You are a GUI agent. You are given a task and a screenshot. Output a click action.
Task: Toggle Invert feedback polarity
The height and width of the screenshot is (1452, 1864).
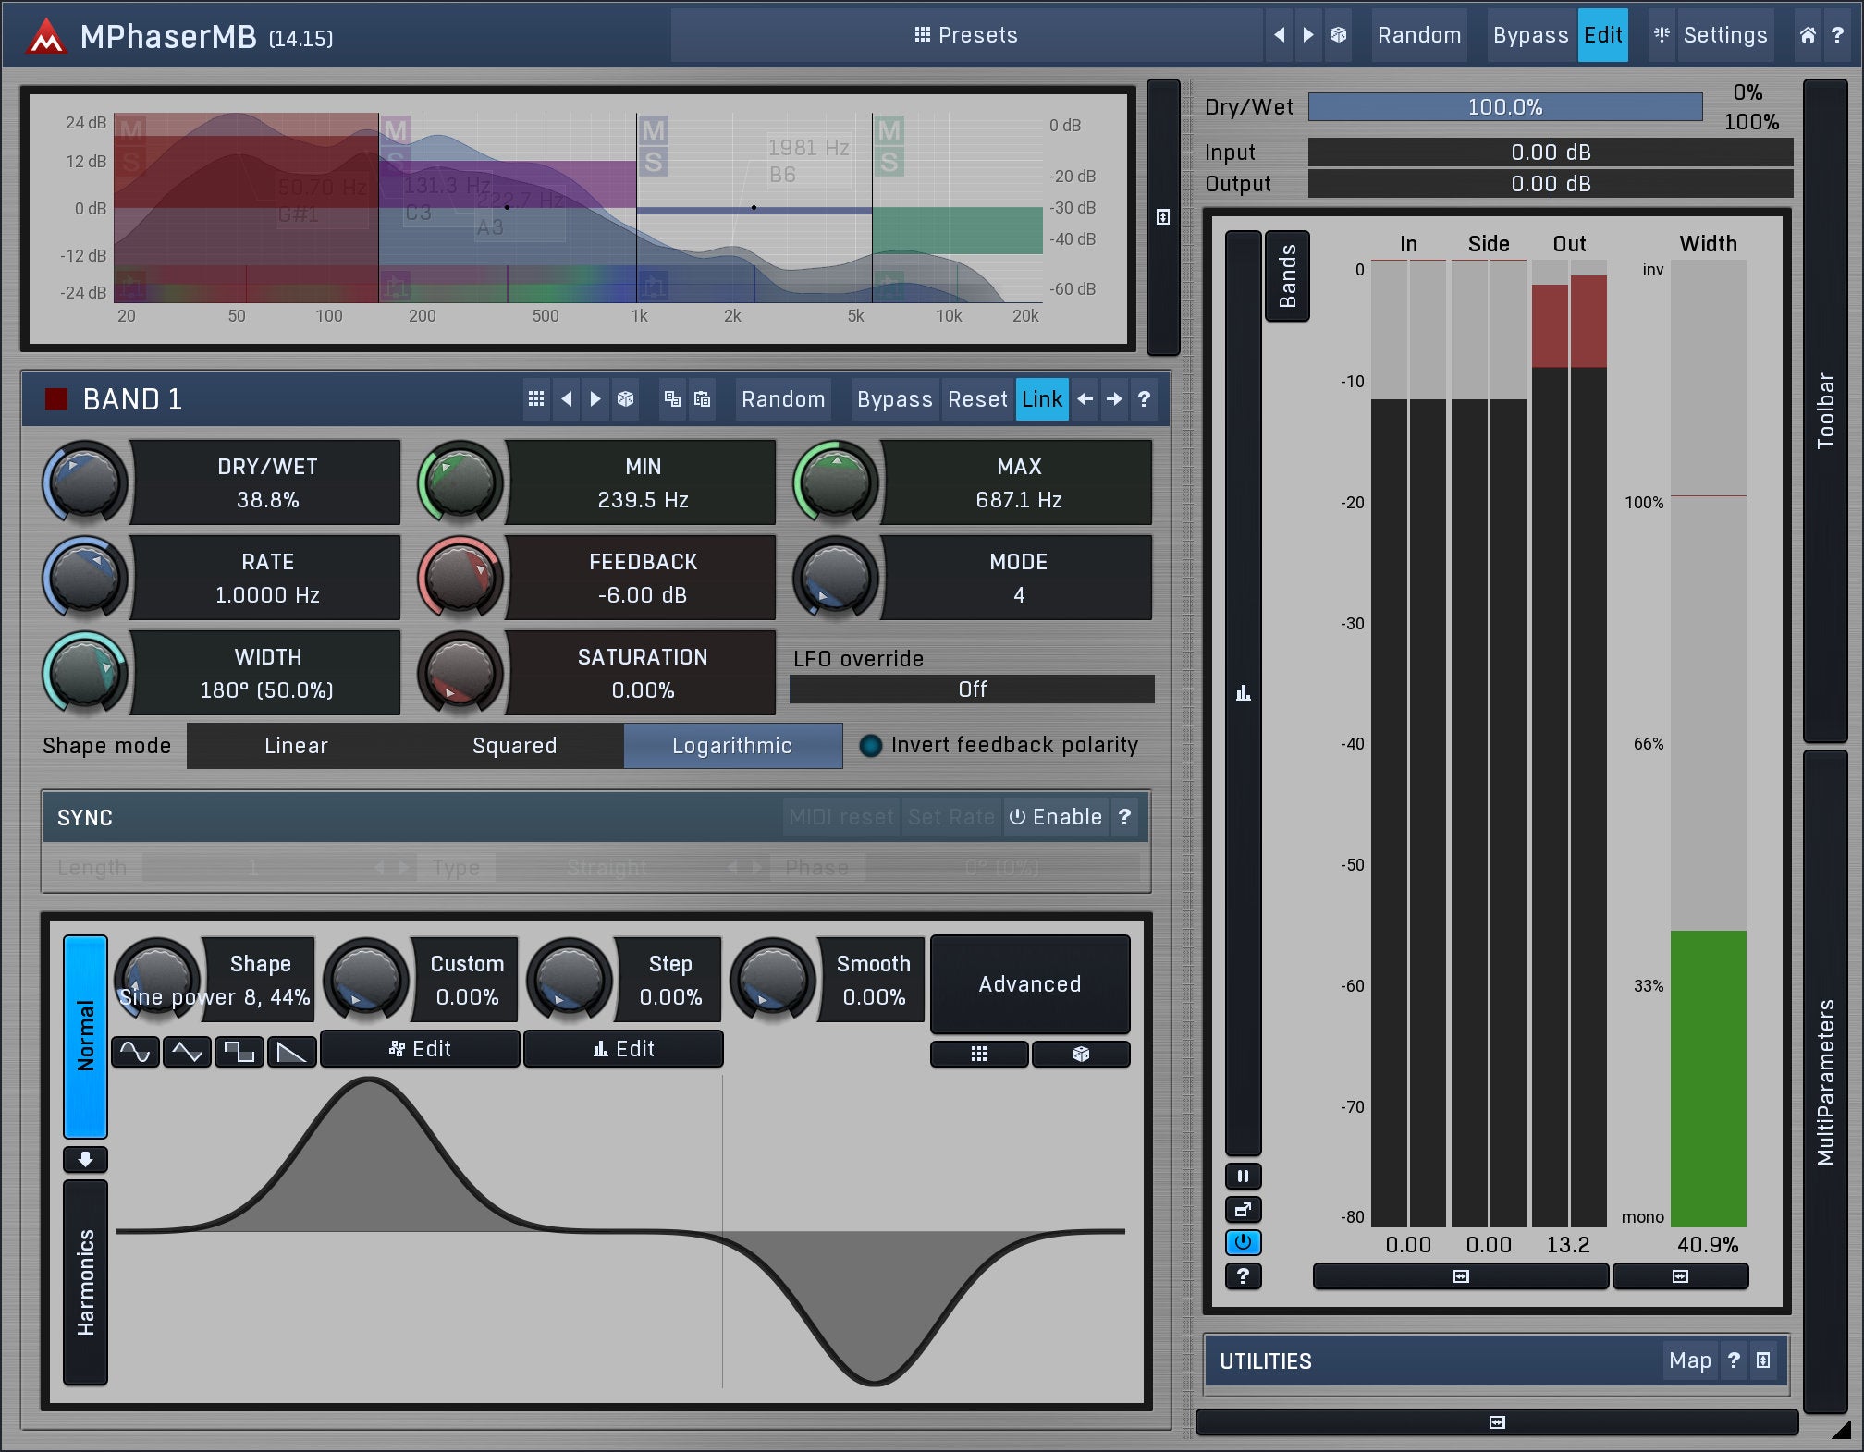click(871, 746)
